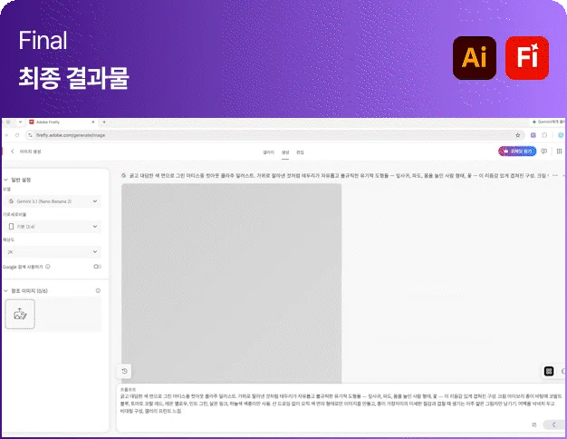
Task: Bookmark this page with the star icon
Action: pos(517,135)
